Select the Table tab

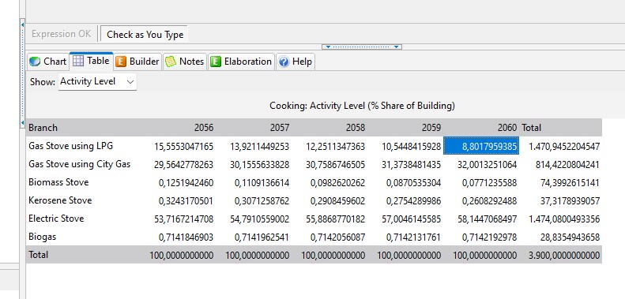92,61
